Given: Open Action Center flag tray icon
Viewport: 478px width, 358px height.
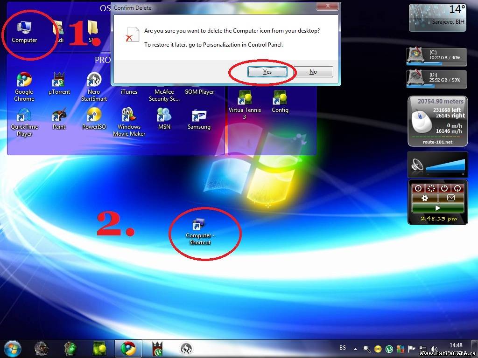Looking at the screenshot, I should point(412,349).
